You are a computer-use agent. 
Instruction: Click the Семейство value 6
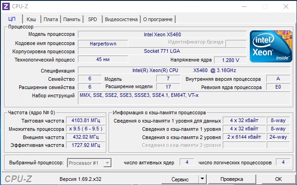[x=90, y=78]
